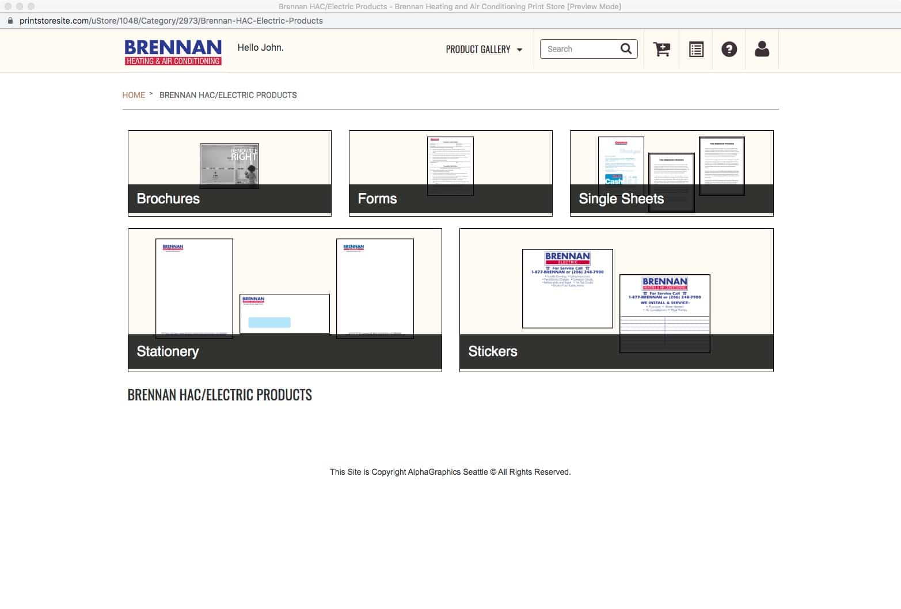The width and height of the screenshot is (901, 609).
Task: Open the user account profile icon
Action: (x=762, y=49)
